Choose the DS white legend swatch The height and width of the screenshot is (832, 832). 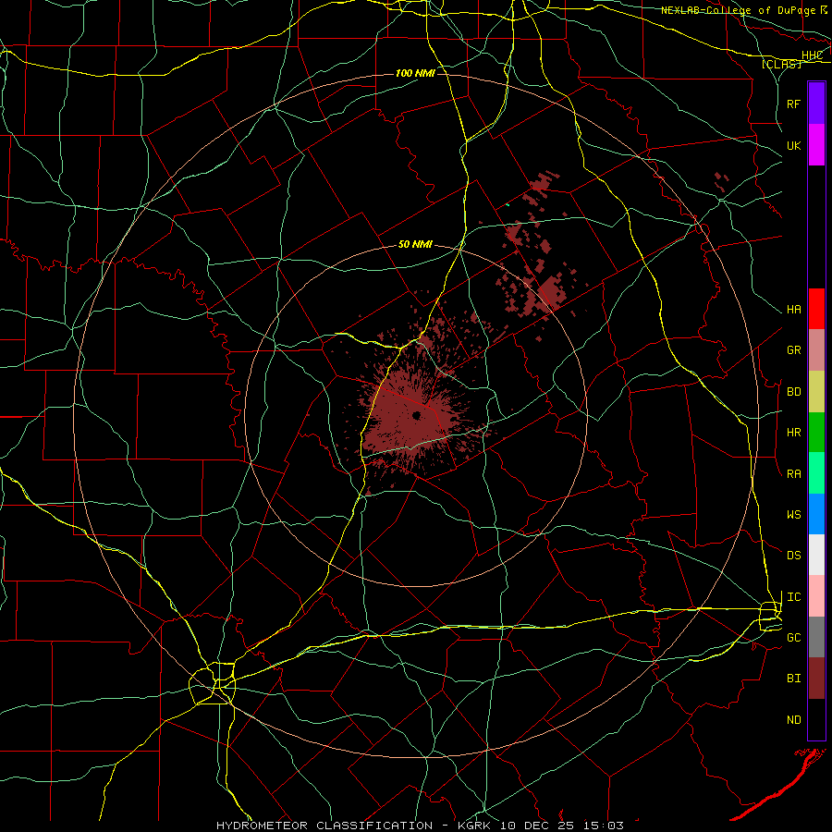coord(816,555)
